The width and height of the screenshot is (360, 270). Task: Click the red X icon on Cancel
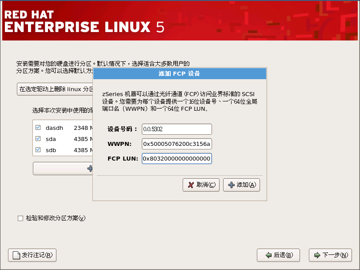[191, 185]
